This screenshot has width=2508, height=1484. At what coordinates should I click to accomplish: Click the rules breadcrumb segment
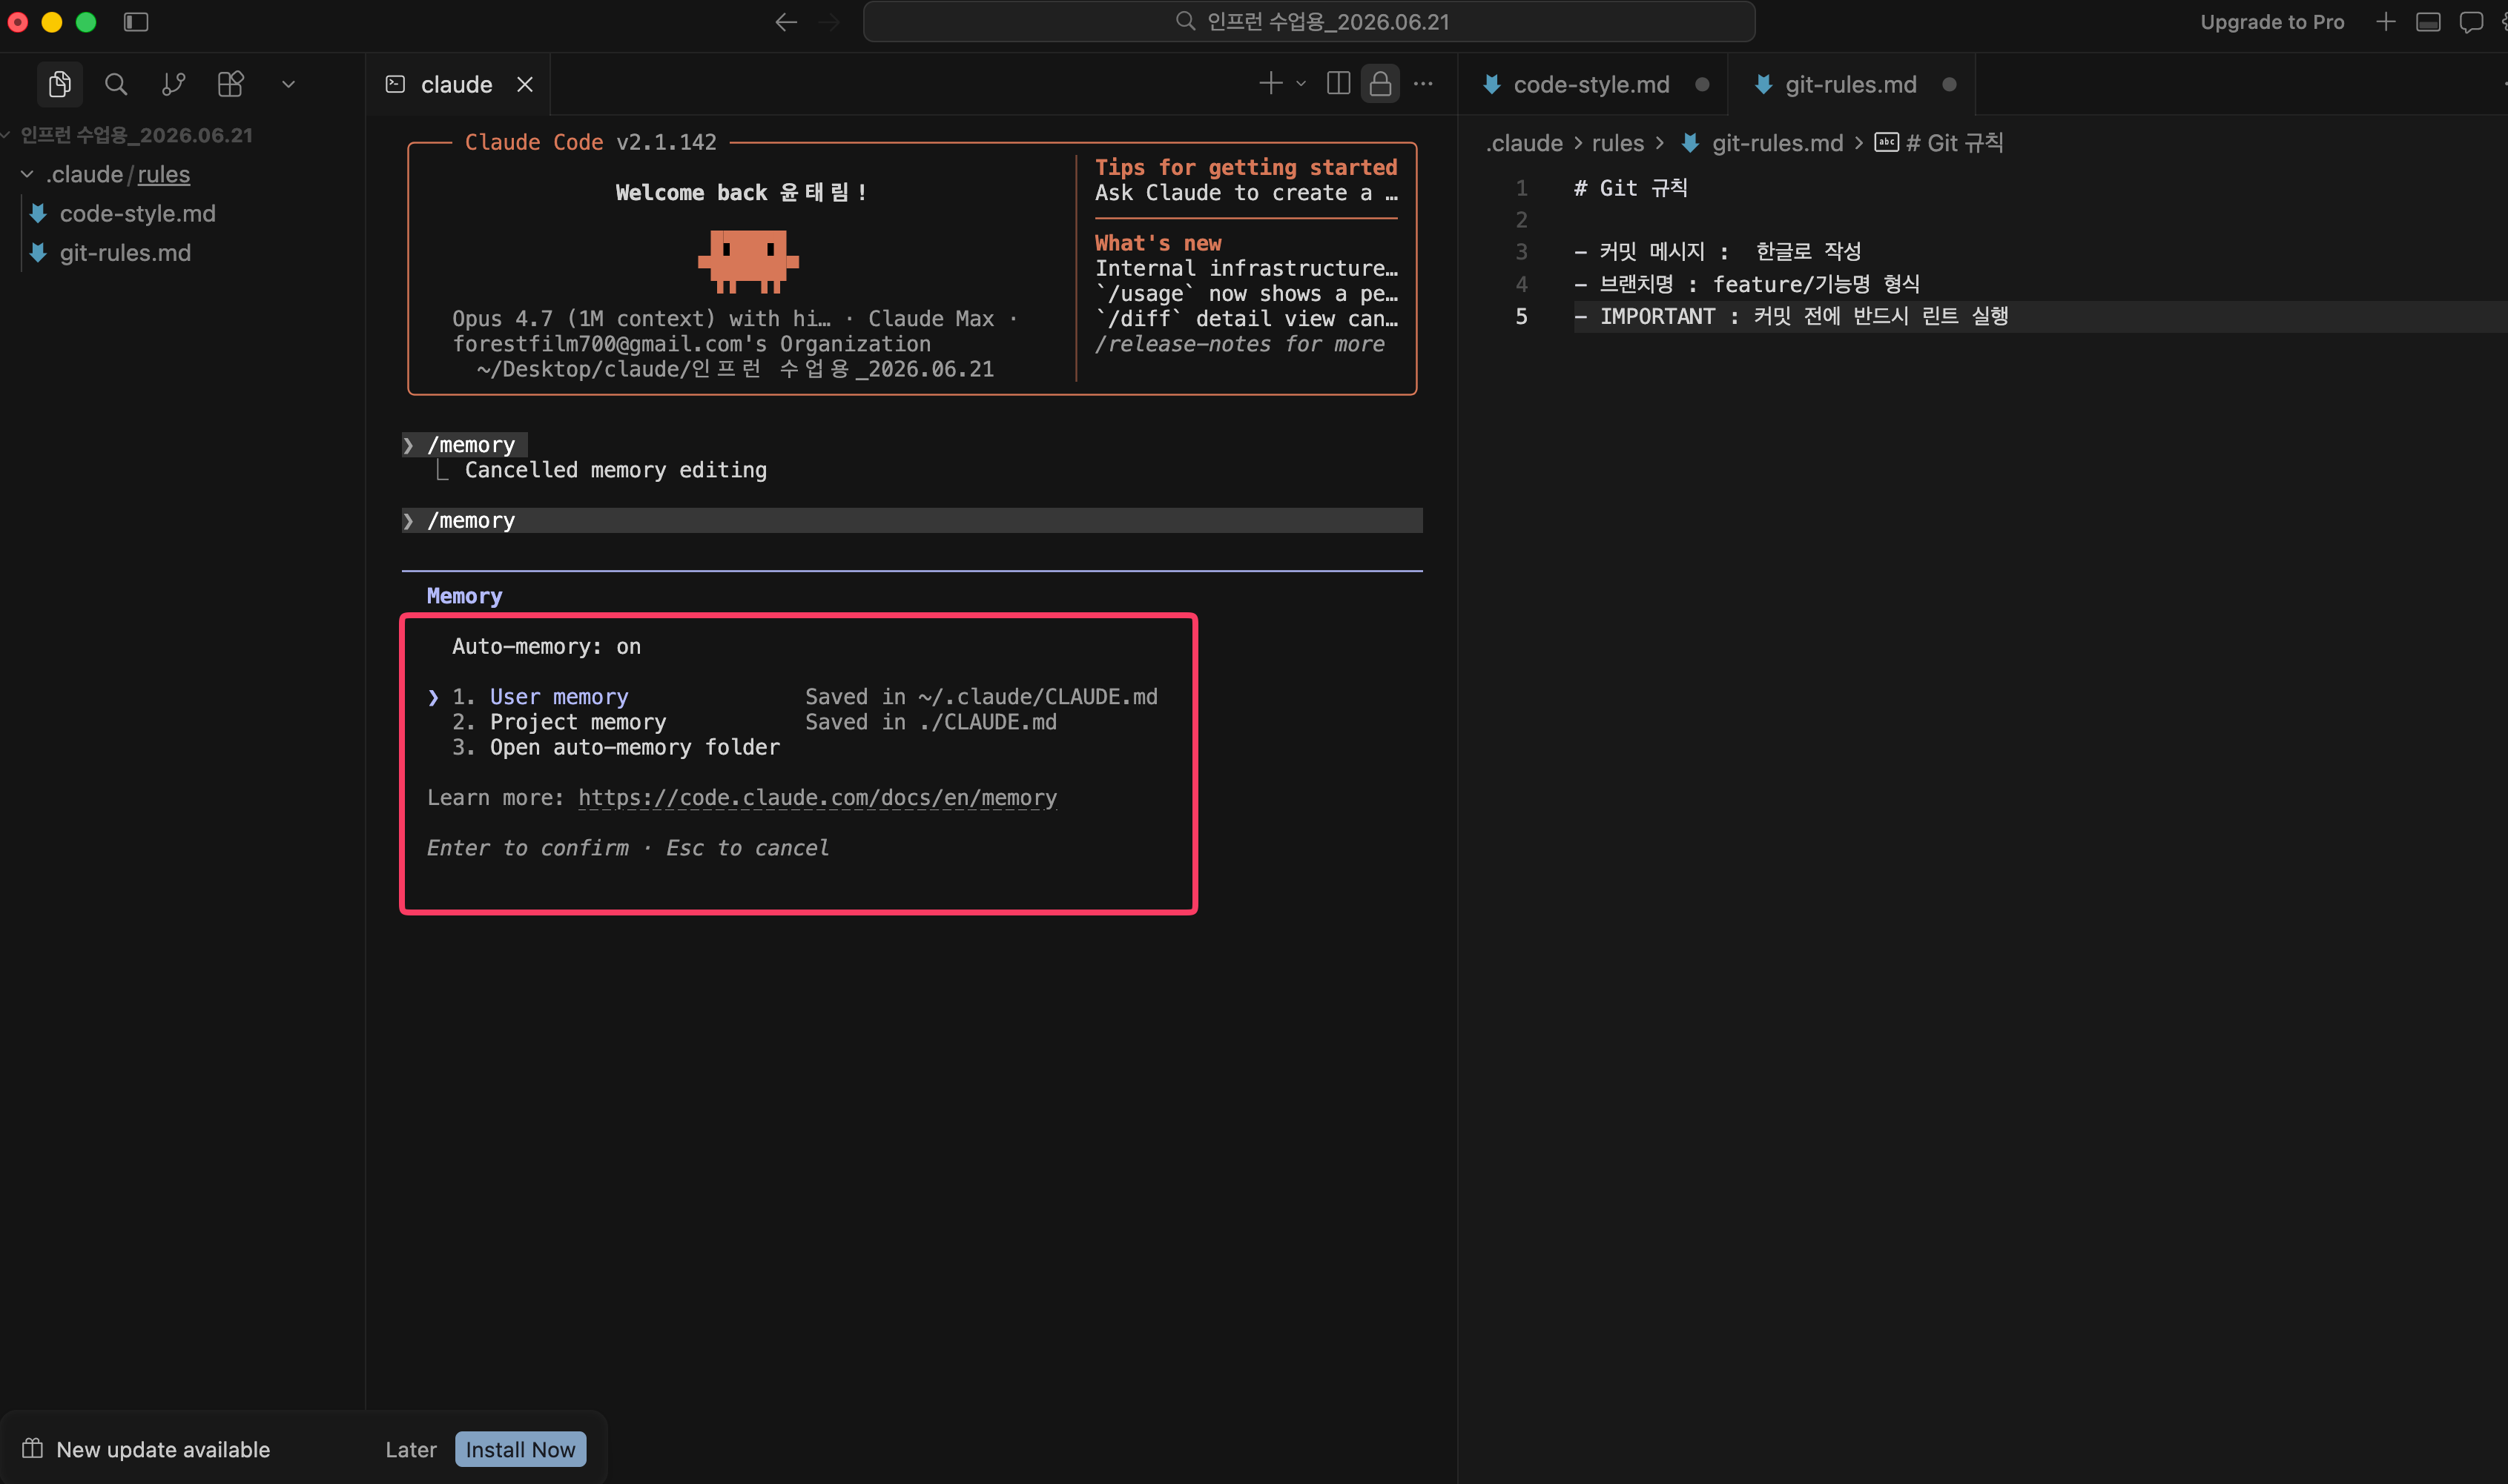[1617, 143]
